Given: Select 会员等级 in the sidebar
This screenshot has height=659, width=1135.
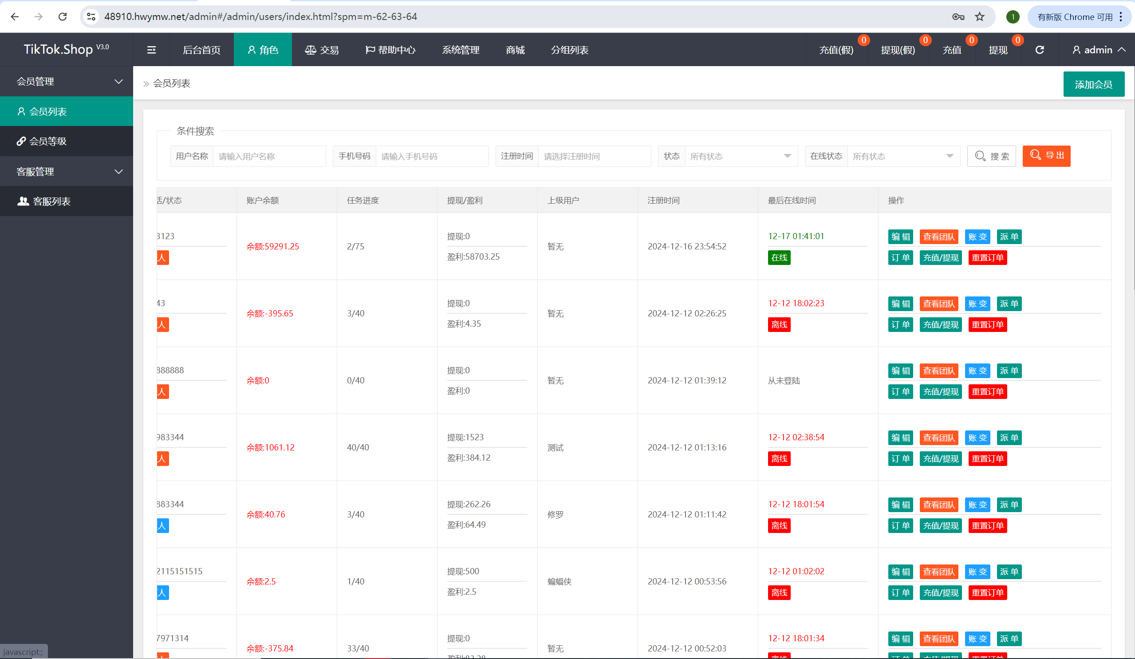Looking at the screenshot, I should coord(47,142).
